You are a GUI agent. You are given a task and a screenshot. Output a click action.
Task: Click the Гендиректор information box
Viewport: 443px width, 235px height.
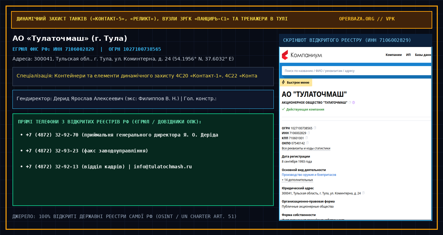pos(143,99)
